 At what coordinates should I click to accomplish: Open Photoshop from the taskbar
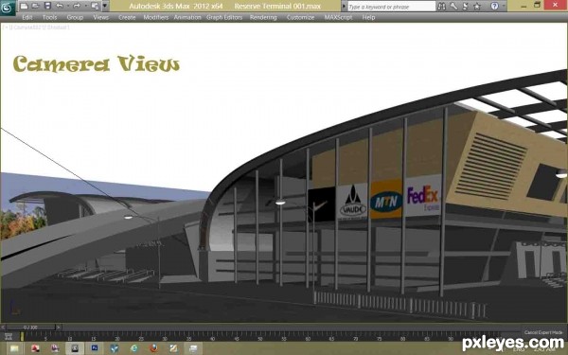point(95,348)
